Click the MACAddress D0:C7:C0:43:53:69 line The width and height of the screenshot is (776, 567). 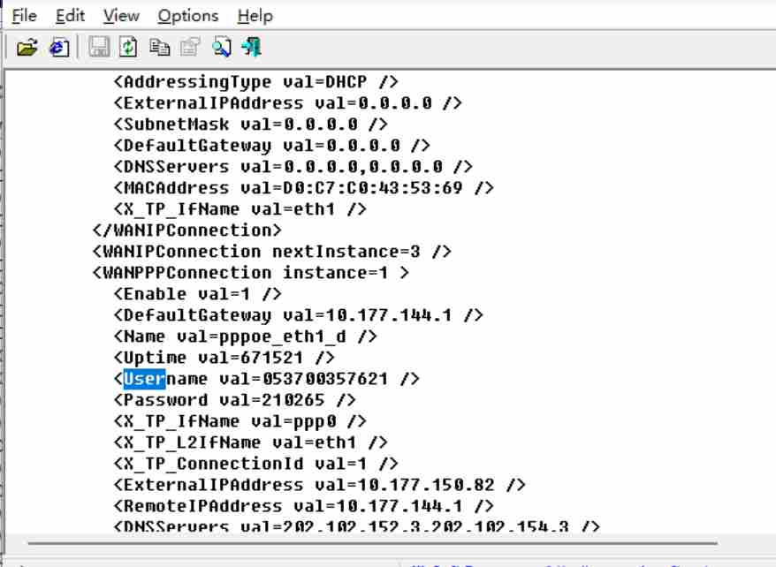point(303,188)
